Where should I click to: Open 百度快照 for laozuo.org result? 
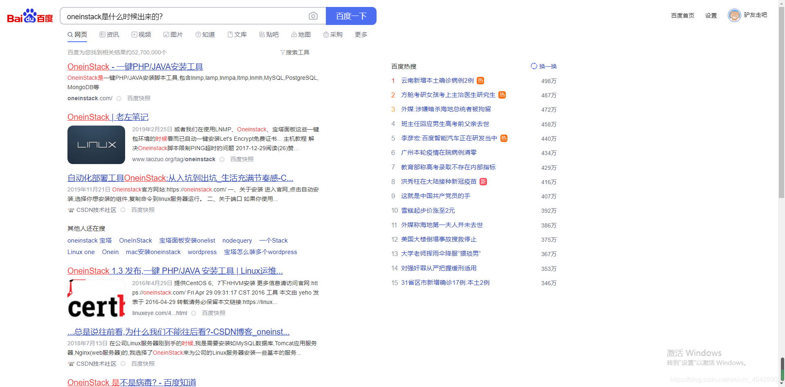242,159
